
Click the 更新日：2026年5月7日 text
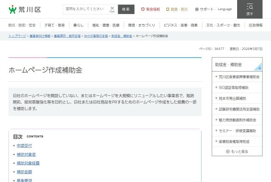(246, 49)
